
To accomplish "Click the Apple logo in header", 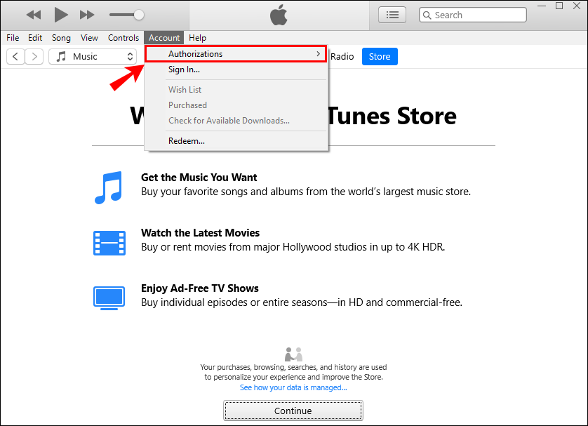I will (279, 15).
